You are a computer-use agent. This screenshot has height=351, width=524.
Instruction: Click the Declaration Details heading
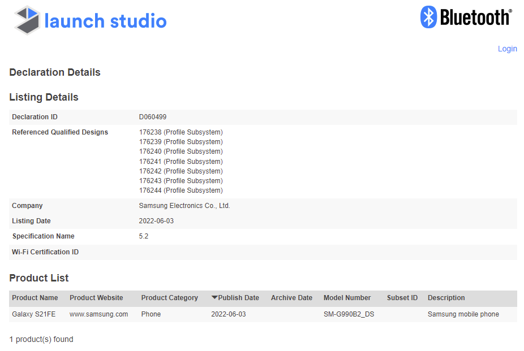pos(55,72)
